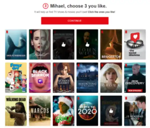
Task: Select the Bridgerton poster
Action: (111, 45)
